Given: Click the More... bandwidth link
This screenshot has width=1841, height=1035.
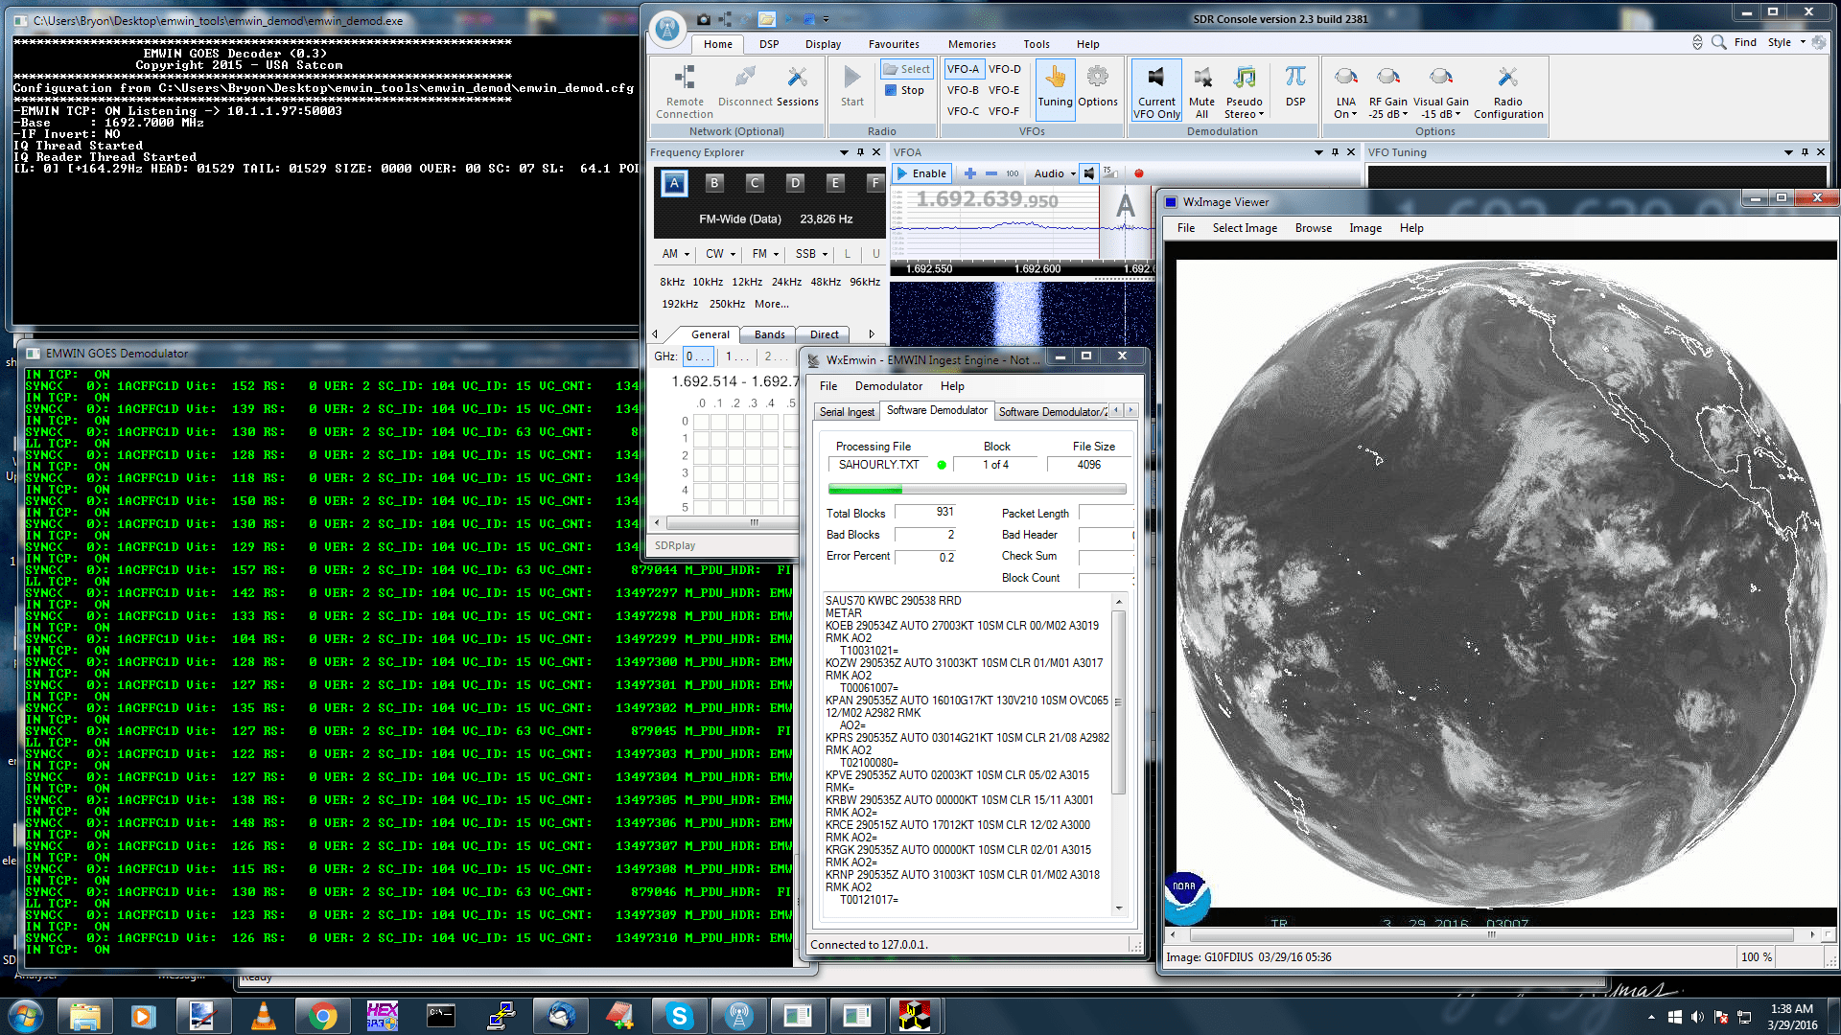Looking at the screenshot, I should [x=772, y=304].
